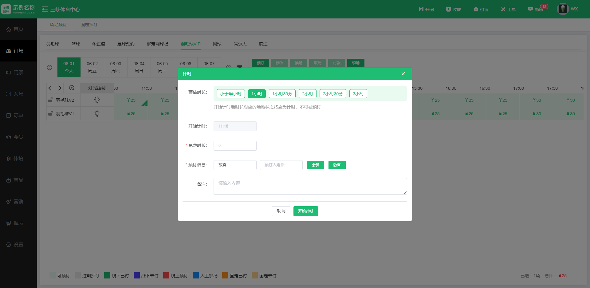Viewport: 590px width, 288px height.
Task: Open the WX user avatar menu
Action: (563, 9)
